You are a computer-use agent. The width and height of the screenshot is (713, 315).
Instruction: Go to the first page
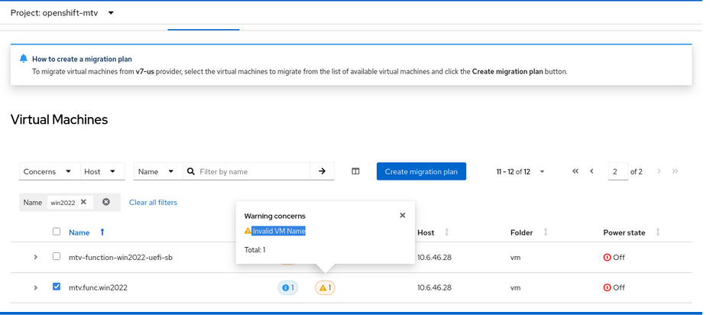(575, 171)
